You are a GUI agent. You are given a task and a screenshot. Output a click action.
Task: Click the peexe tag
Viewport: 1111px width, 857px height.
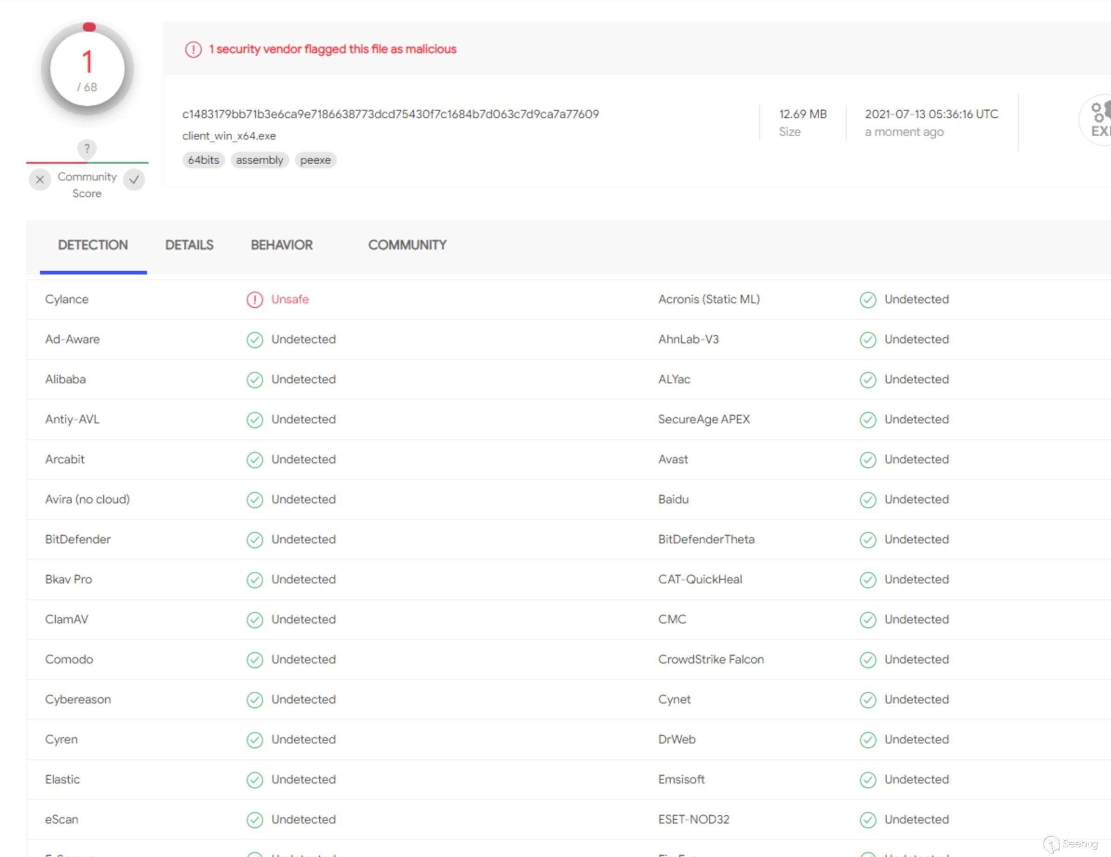[315, 160]
